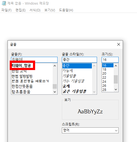The width and height of the screenshot is (137, 142).
Task: Open the 도움말(H) menu
Action: (66, 10)
